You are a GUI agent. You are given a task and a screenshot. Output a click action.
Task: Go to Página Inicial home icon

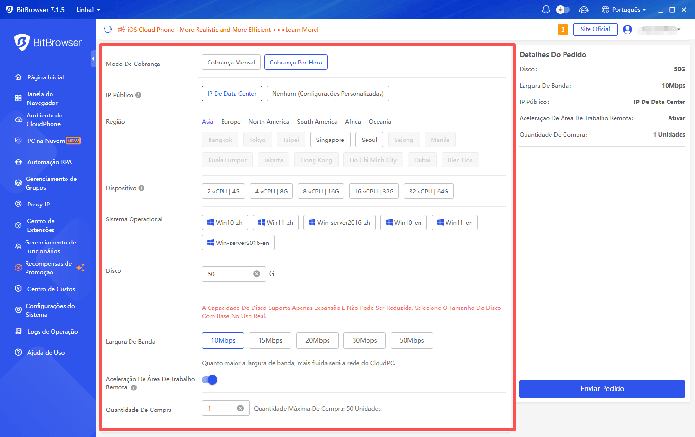(18, 77)
